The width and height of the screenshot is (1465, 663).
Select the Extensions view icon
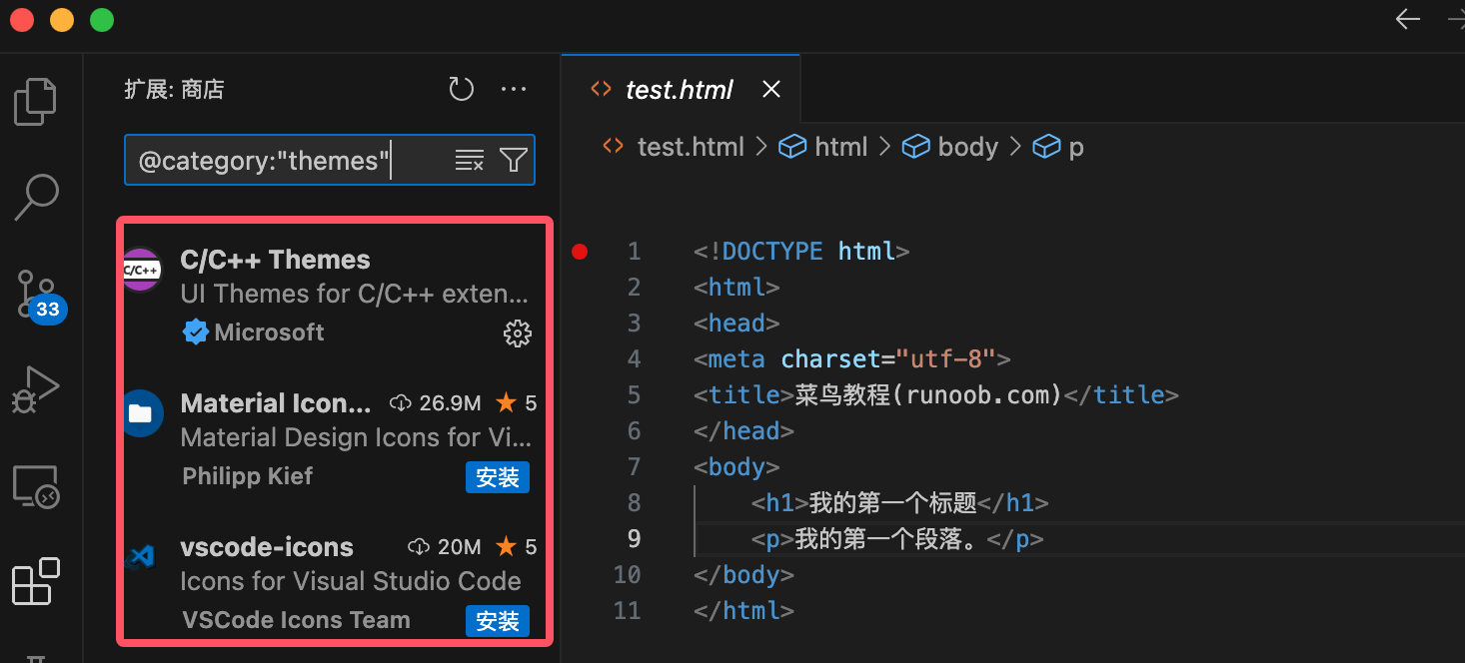click(36, 581)
